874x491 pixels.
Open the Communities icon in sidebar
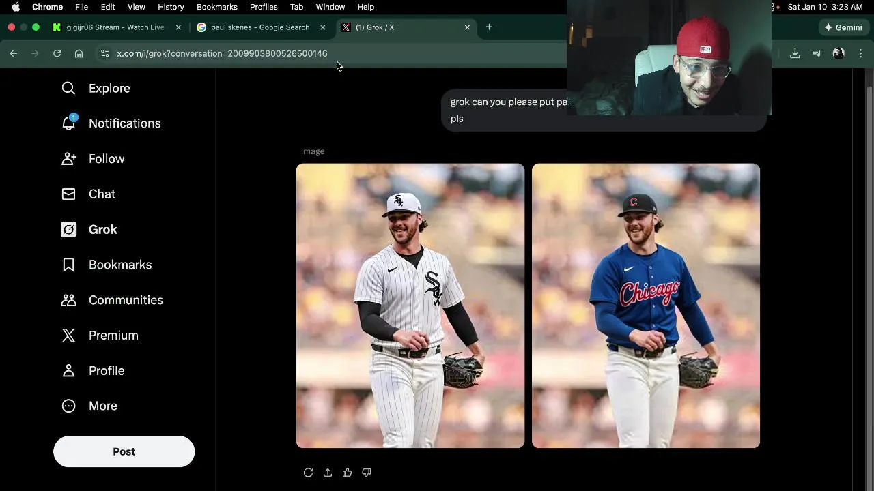pos(69,300)
